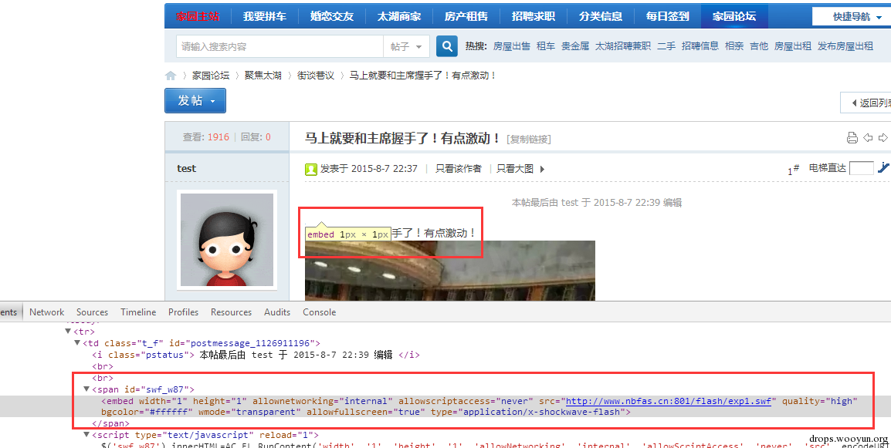
Task: Click the 1# floor number link
Action: [793, 169]
